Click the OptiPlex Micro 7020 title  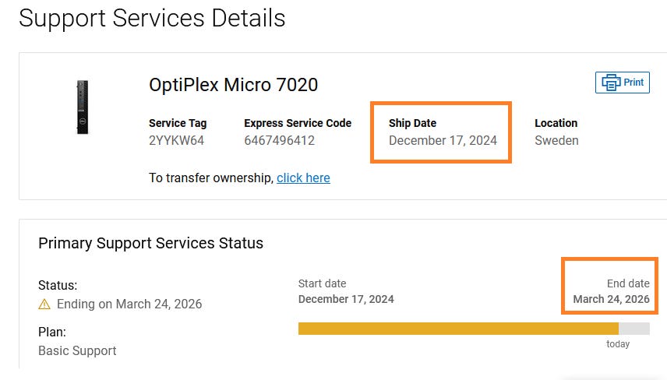[233, 85]
